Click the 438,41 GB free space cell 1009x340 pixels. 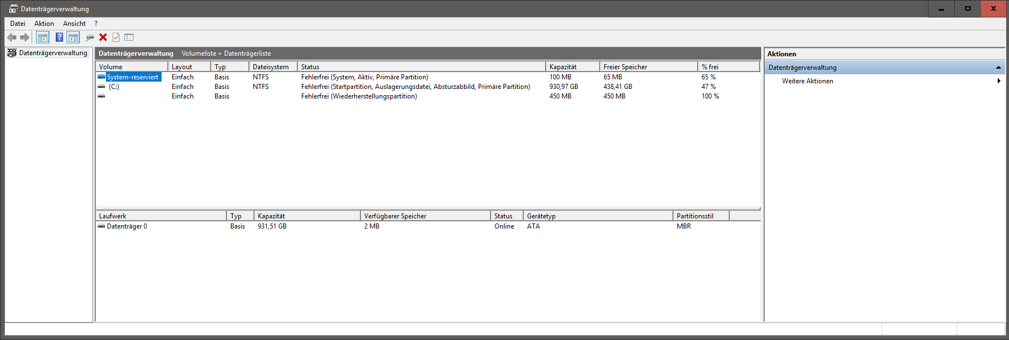(618, 87)
